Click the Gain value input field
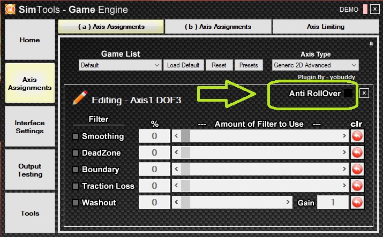This screenshot has width=383, height=237. tap(333, 202)
